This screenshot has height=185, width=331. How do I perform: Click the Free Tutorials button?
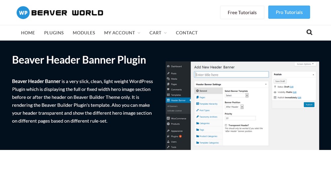(x=242, y=13)
